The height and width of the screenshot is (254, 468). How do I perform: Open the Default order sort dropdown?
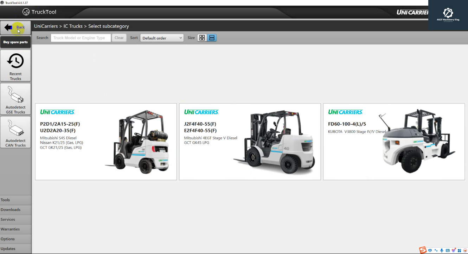(162, 38)
